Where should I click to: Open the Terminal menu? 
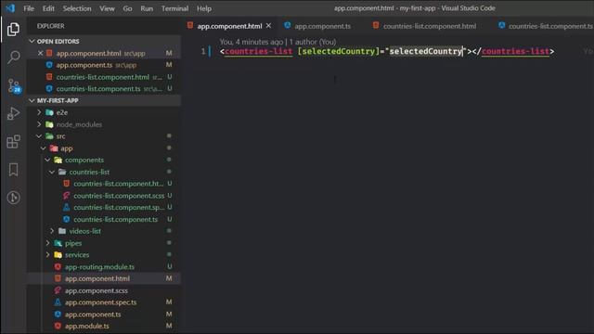pyautogui.click(x=174, y=8)
